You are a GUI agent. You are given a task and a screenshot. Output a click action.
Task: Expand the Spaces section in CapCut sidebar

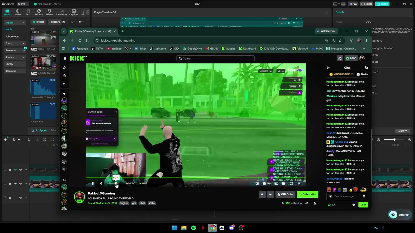pos(23,57)
